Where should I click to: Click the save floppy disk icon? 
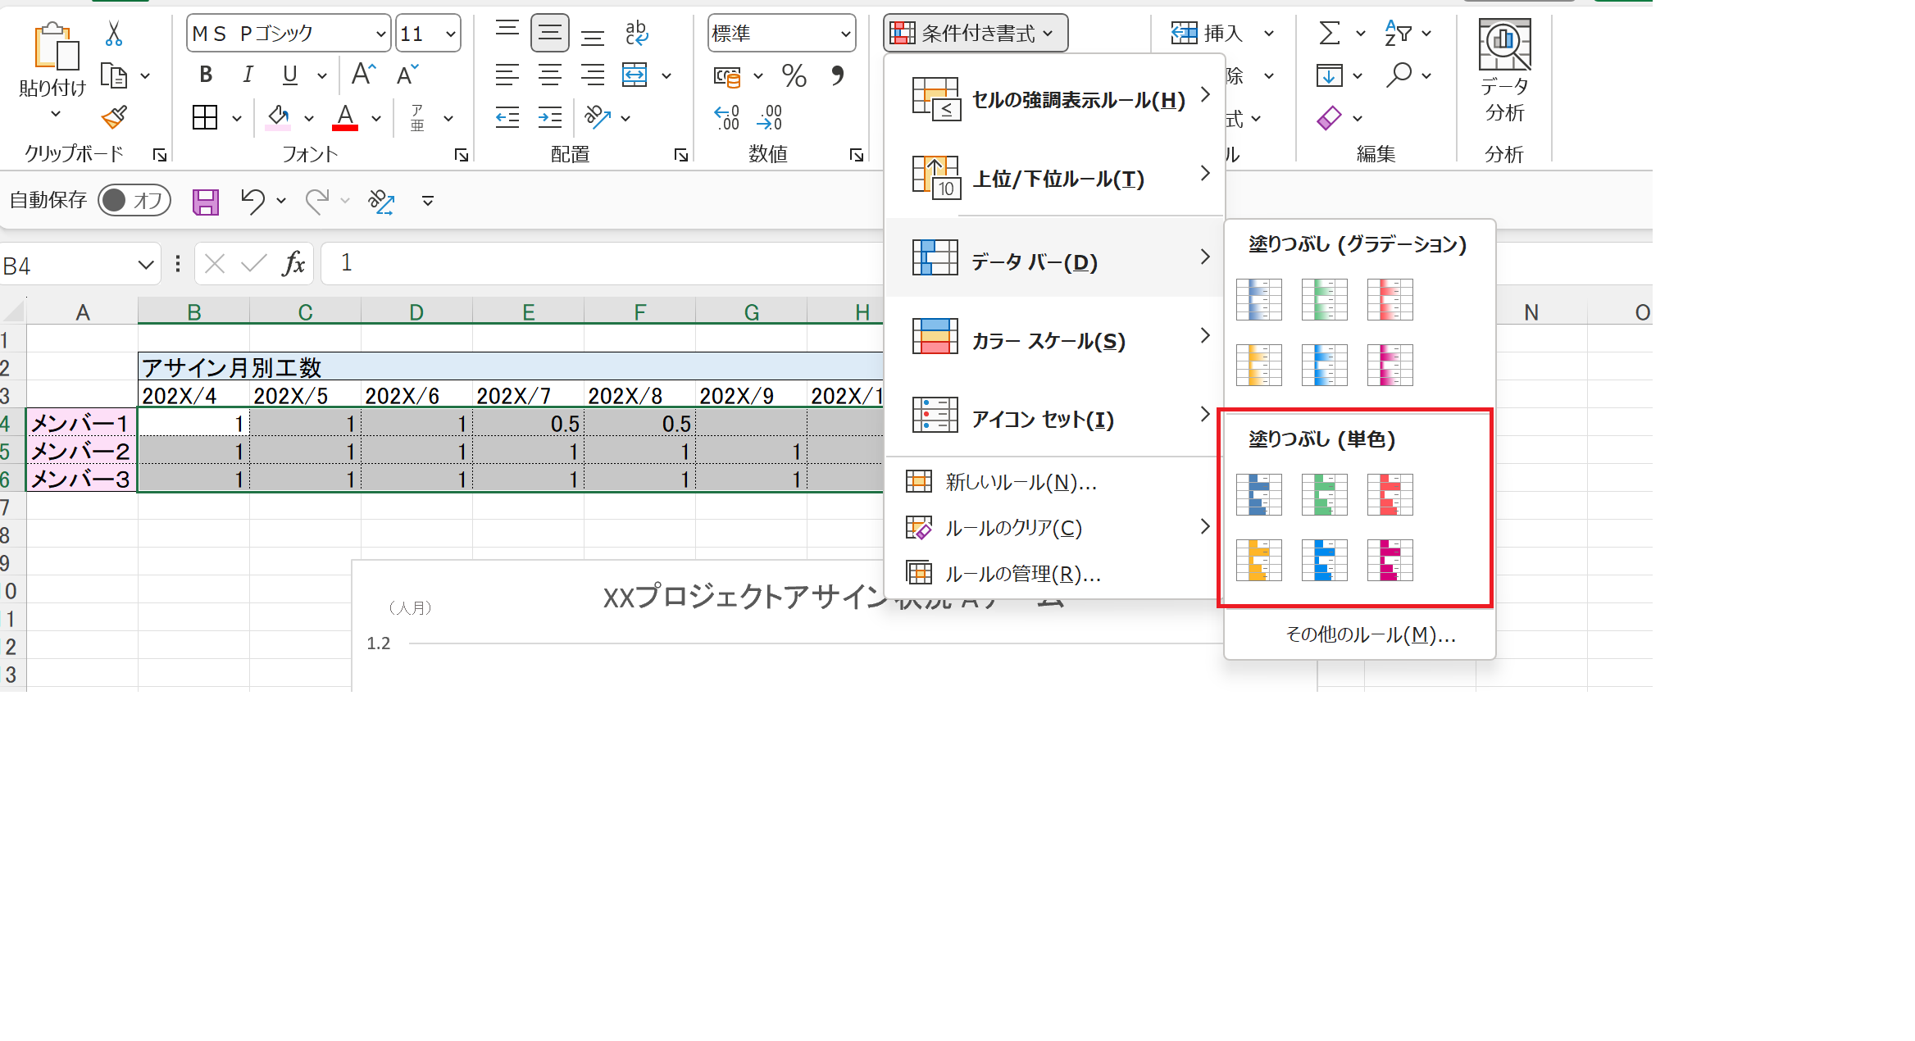pos(205,201)
